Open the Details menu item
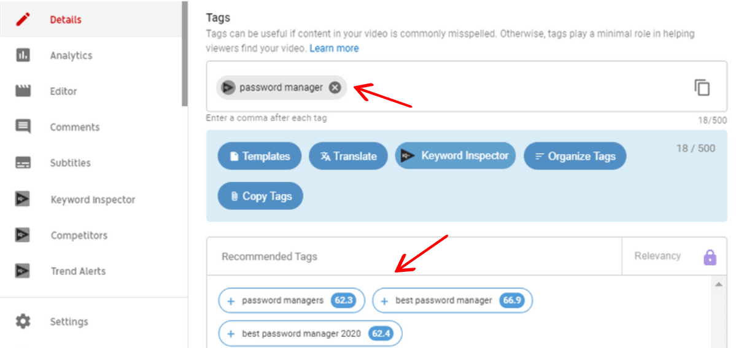 (65, 20)
